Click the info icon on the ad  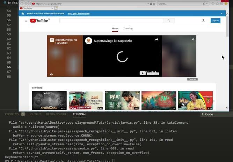[x=193, y=39]
